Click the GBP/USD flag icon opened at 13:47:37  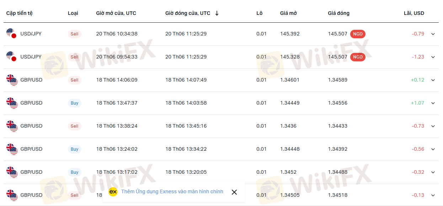[x=12, y=103]
